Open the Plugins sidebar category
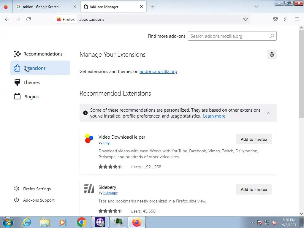Viewport: 304px width, 228px height. pos(40,96)
